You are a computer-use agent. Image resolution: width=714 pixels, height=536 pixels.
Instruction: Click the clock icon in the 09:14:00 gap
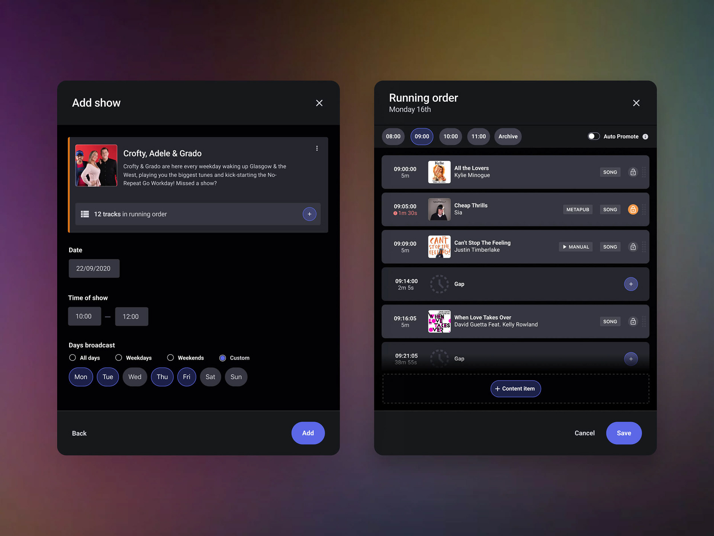pos(439,284)
